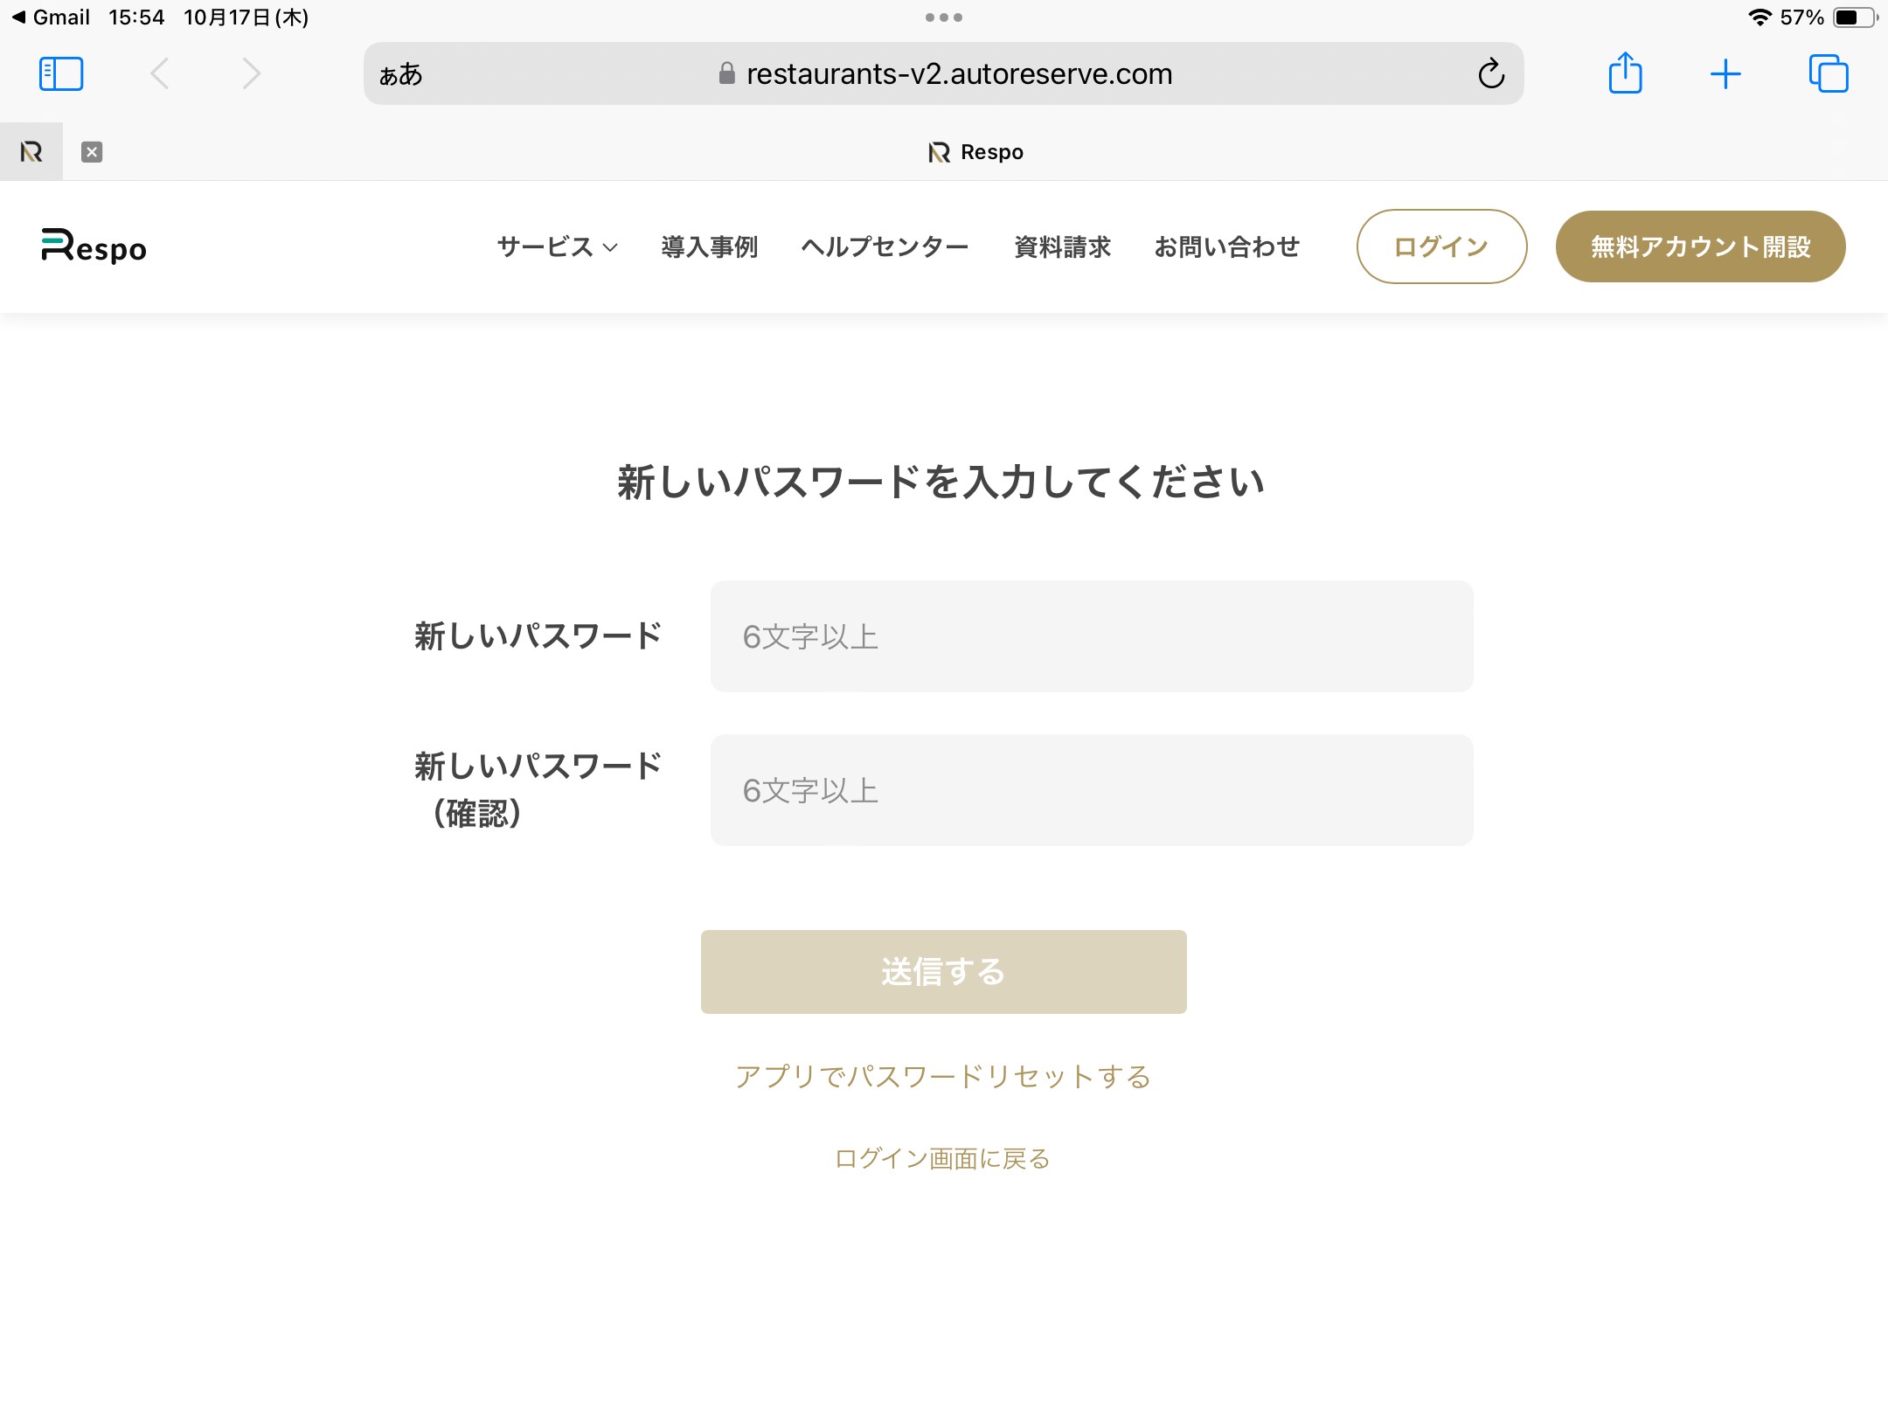Select the pinned R favicon tab

click(x=31, y=152)
